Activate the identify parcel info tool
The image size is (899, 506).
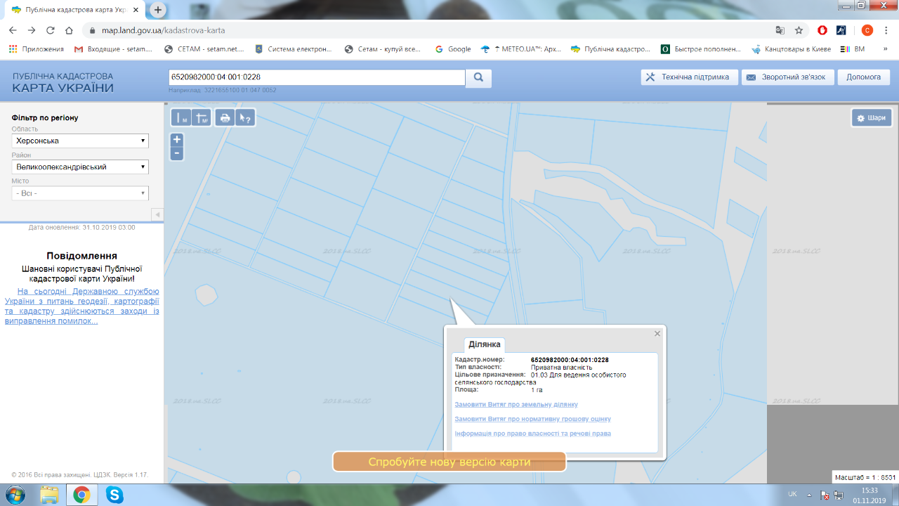click(245, 118)
